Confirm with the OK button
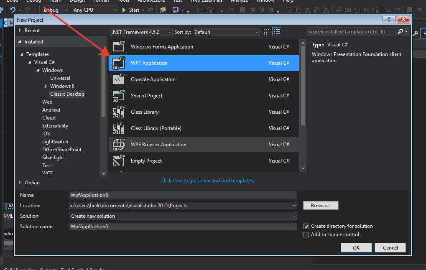The width and height of the screenshot is (426, 270). click(356, 248)
